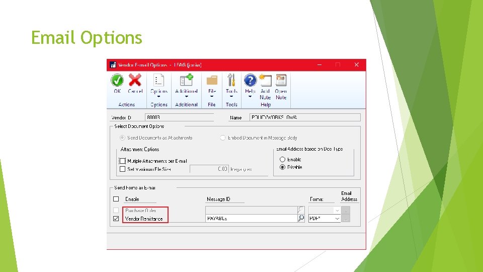
Task: Click the lookup magnifier for PAYABLE message ID
Action: coord(301,218)
